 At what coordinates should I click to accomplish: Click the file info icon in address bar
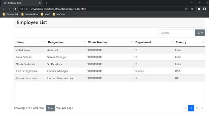(21, 9)
